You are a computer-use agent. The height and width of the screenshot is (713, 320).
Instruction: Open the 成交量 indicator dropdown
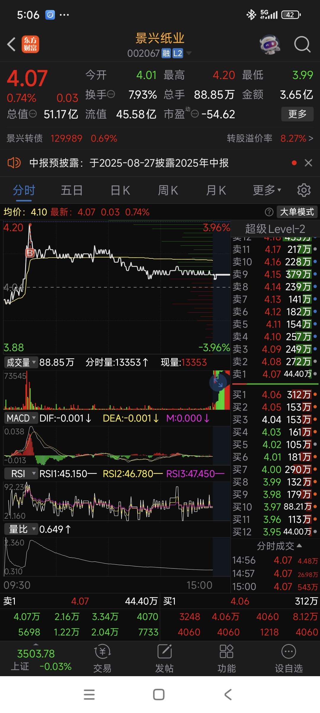(21, 362)
